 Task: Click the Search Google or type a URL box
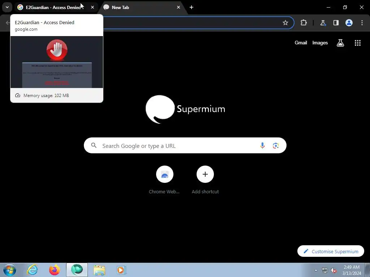185,145
